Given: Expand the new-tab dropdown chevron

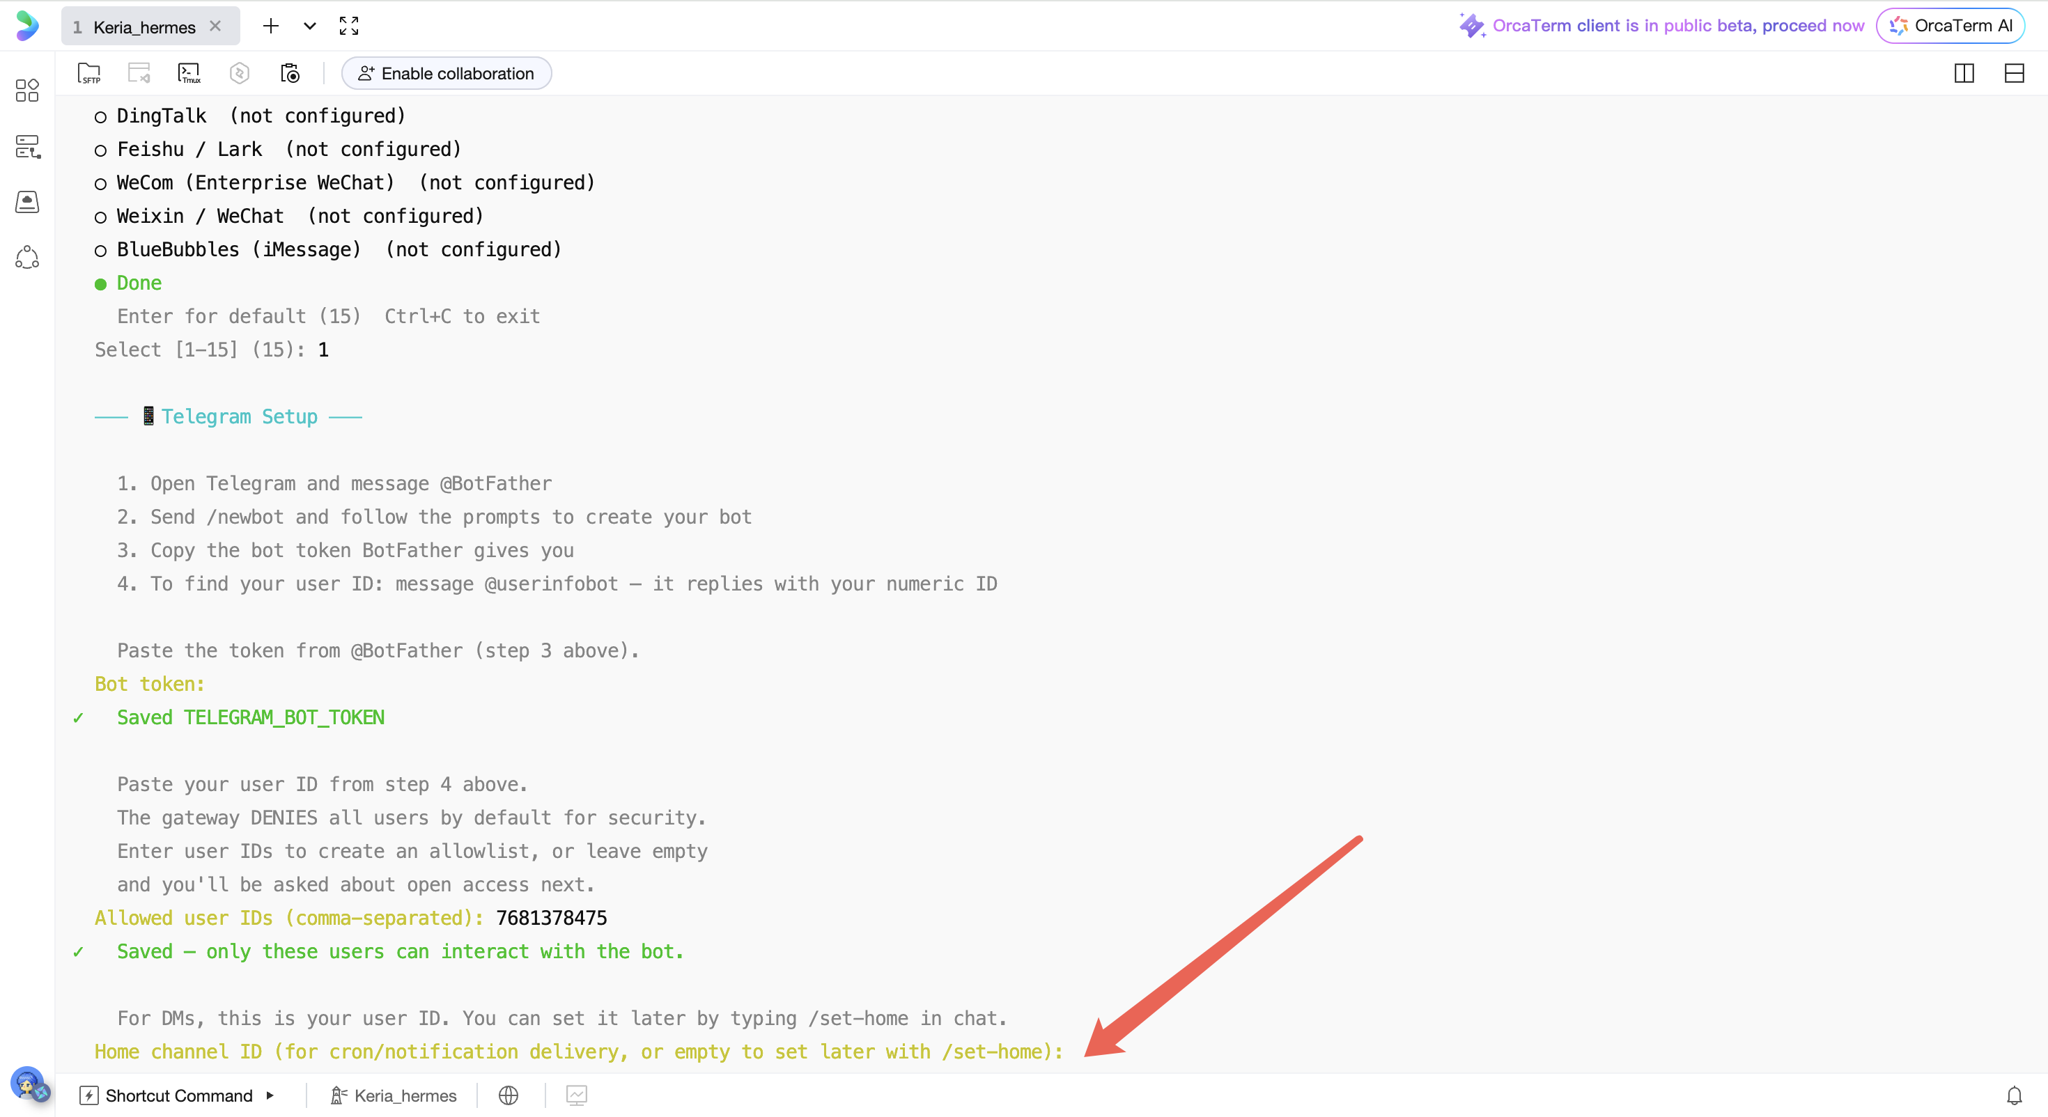Looking at the screenshot, I should (310, 26).
